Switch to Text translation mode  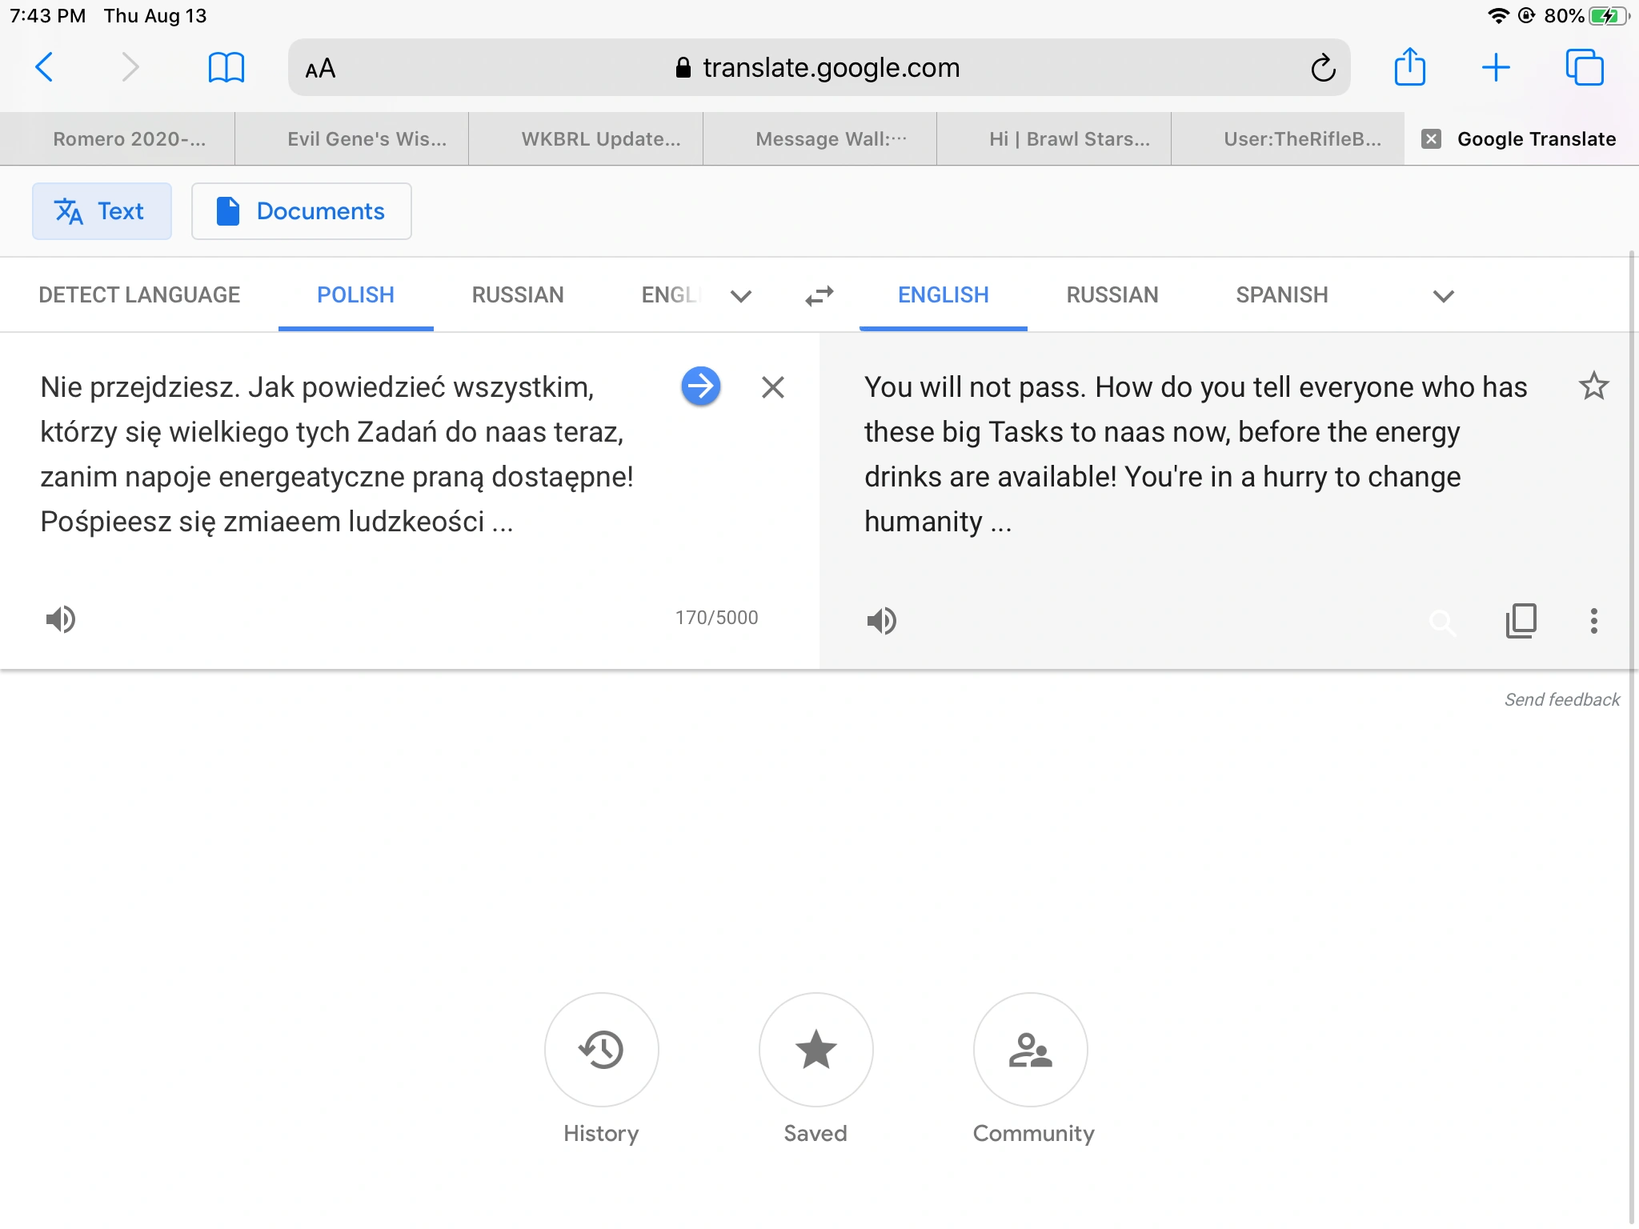(102, 211)
